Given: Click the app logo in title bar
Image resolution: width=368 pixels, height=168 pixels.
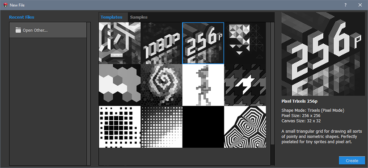Looking at the screenshot, I should tap(6, 5).
